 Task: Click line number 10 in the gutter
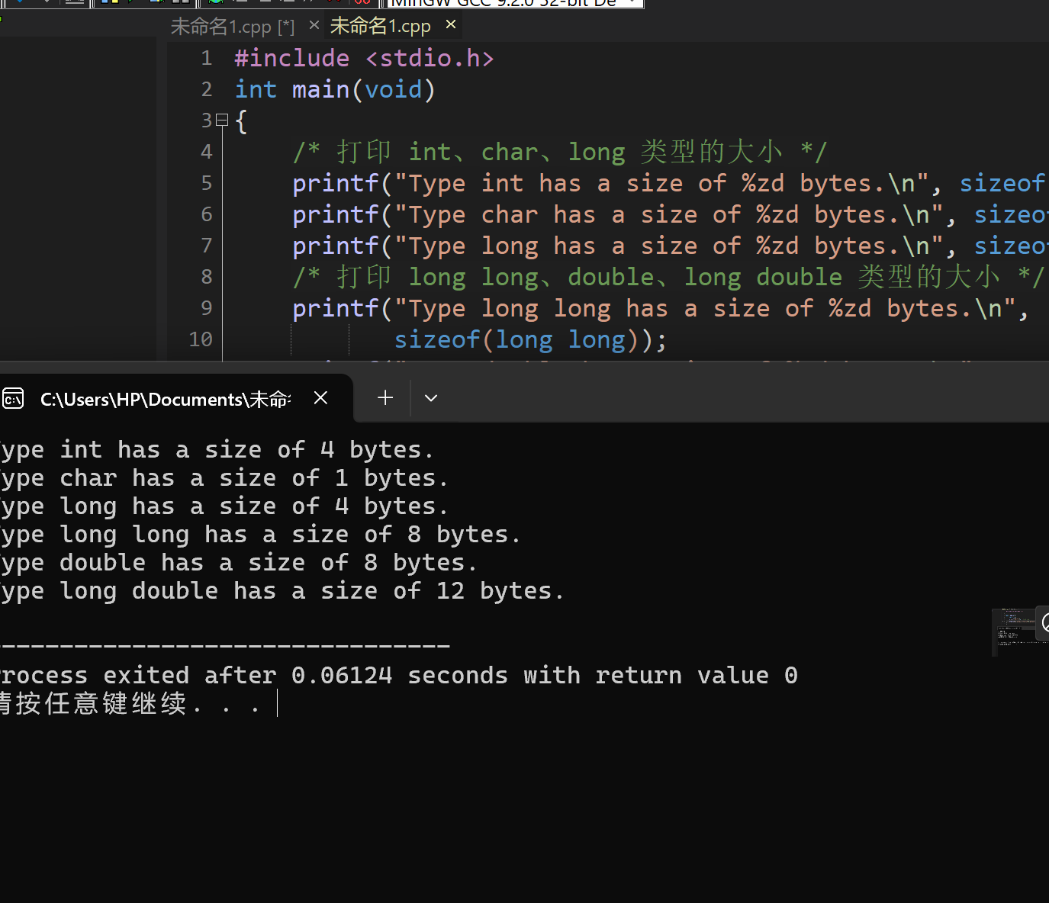tap(201, 340)
